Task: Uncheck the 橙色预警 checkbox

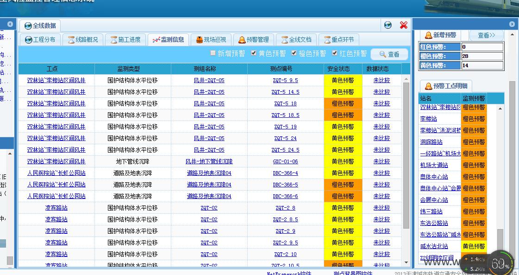Action: pos(294,53)
